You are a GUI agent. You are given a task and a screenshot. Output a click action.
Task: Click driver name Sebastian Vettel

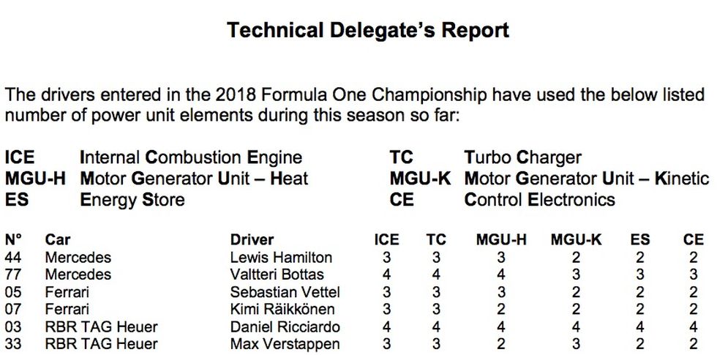(x=285, y=292)
